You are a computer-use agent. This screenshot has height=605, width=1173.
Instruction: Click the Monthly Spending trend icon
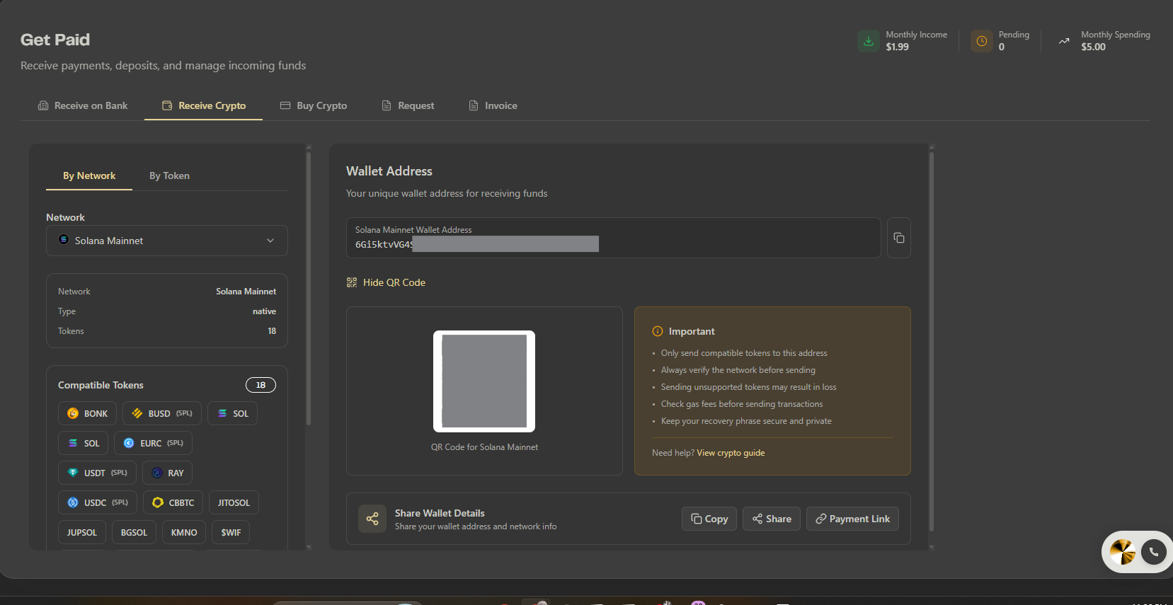[1063, 41]
